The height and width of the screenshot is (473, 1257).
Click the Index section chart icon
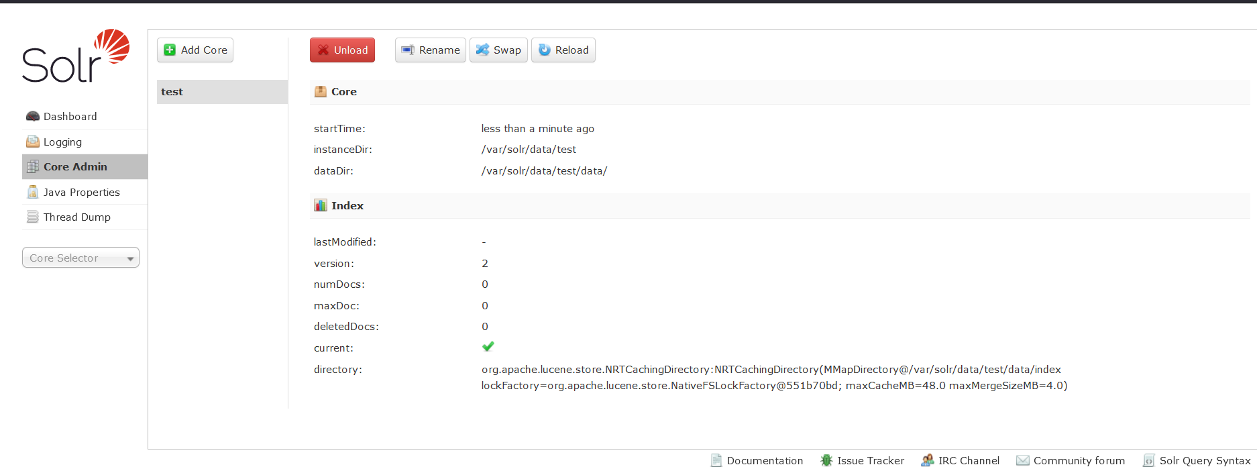pos(321,206)
